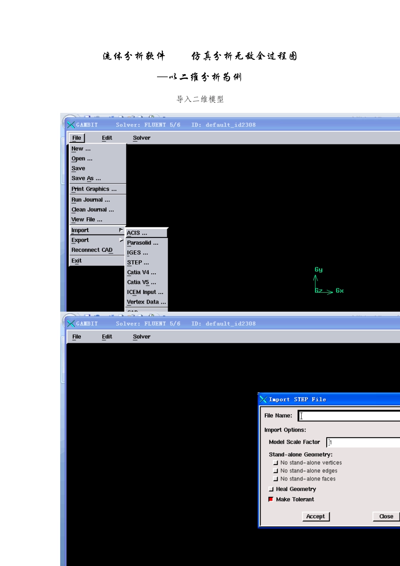Select Save As from File menu
The height and width of the screenshot is (566, 400).
(86, 178)
